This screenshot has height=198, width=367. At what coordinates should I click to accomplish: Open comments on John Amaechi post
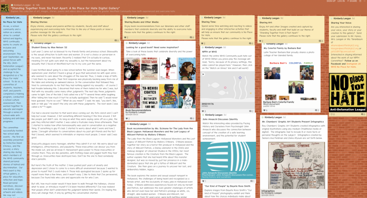click(x=252, y=181)
